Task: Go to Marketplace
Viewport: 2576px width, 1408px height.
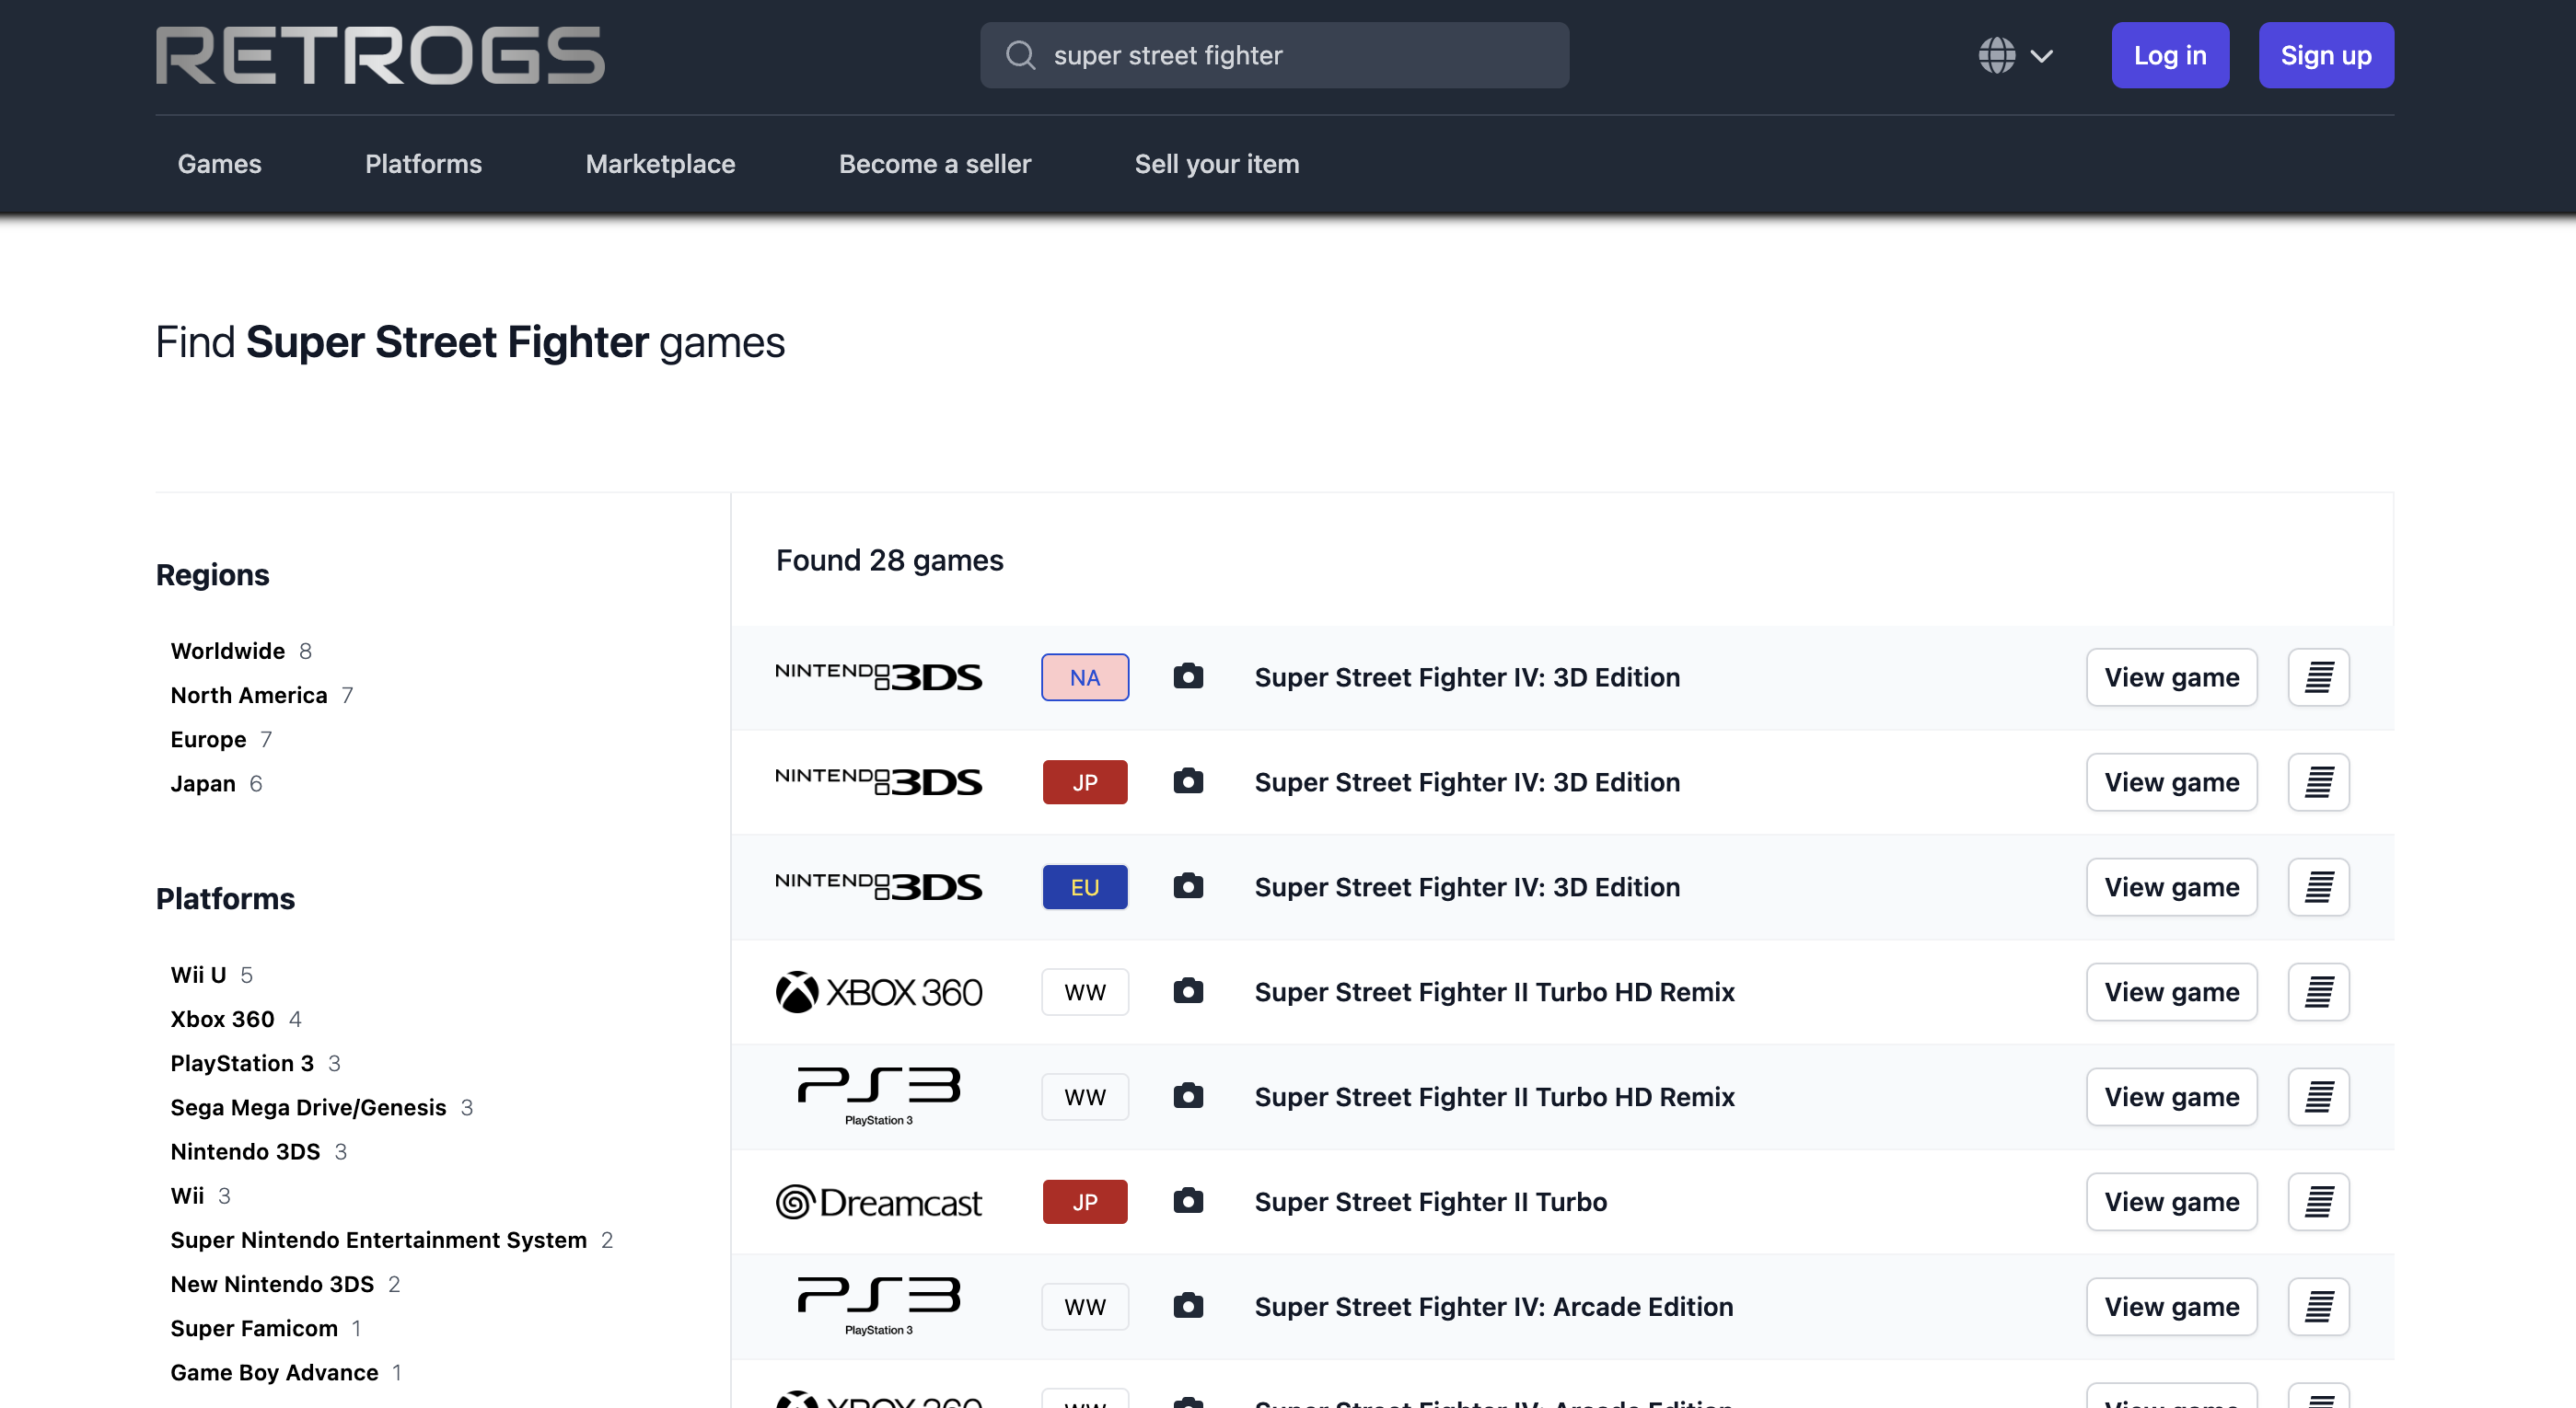Action: point(660,164)
